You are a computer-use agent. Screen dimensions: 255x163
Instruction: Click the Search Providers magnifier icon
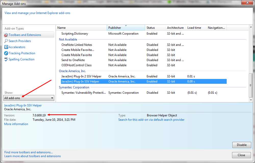point(6,41)
